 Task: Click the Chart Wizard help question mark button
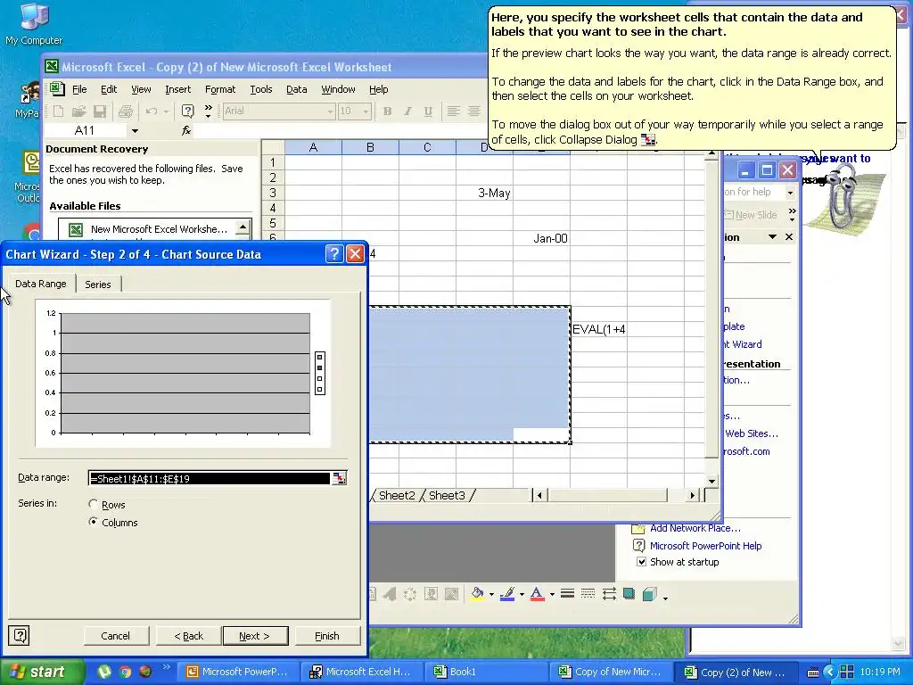point(334,254)
